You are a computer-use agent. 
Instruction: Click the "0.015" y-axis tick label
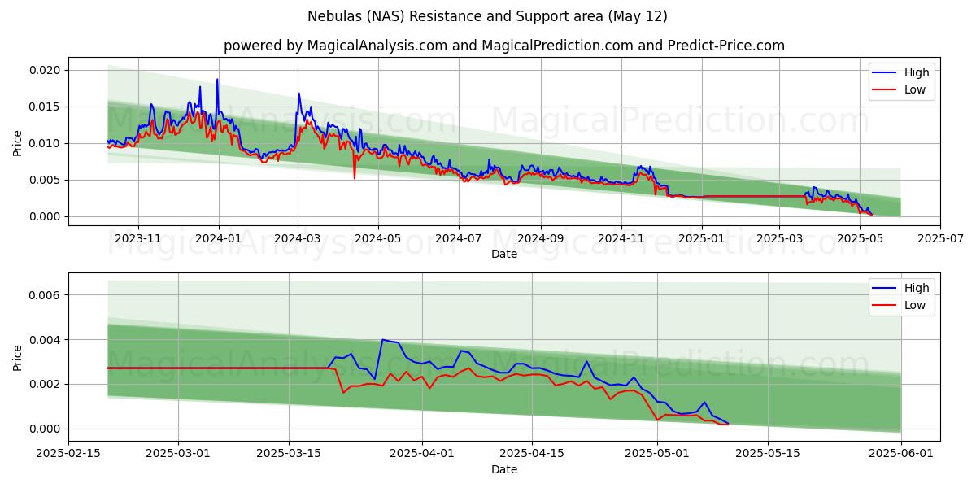(x=46, y=107)
